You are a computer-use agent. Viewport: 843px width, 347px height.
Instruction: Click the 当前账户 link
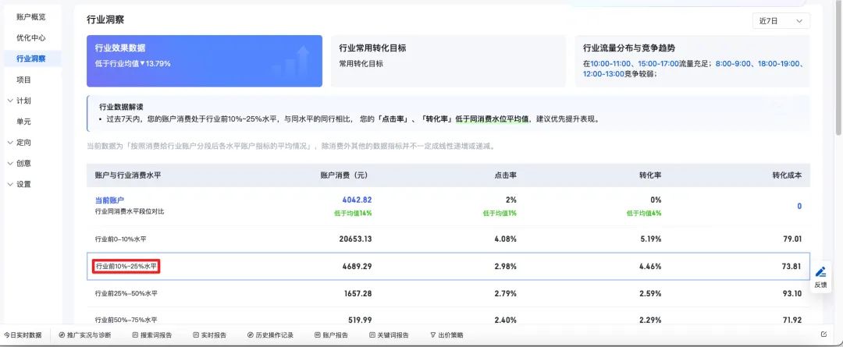[x=110, y=200]
